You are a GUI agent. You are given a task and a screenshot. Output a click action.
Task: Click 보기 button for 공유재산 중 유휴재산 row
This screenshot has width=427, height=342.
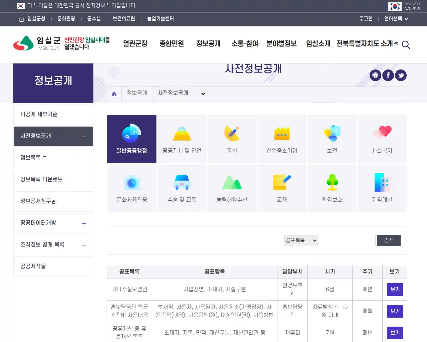point(395,333)
